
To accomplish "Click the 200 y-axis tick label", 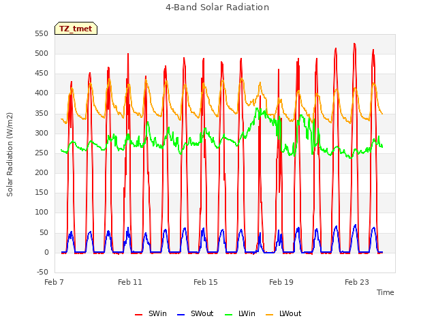I will pos(42,172).
